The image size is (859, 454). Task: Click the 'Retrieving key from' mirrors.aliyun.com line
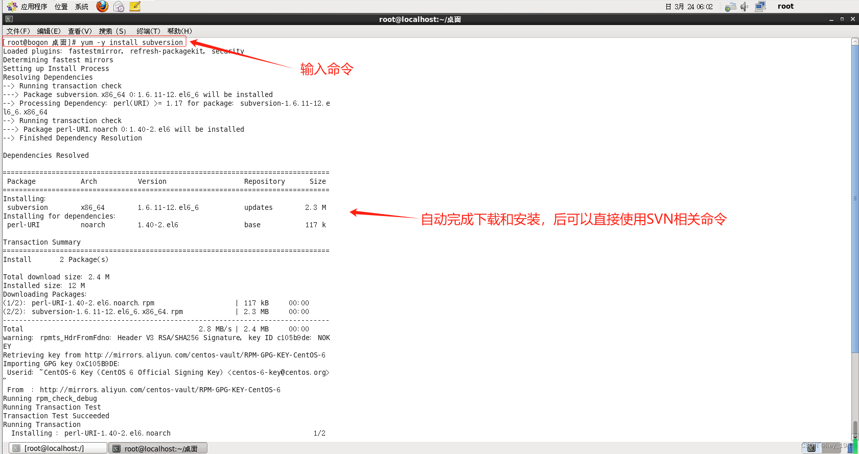click(165, 355)
